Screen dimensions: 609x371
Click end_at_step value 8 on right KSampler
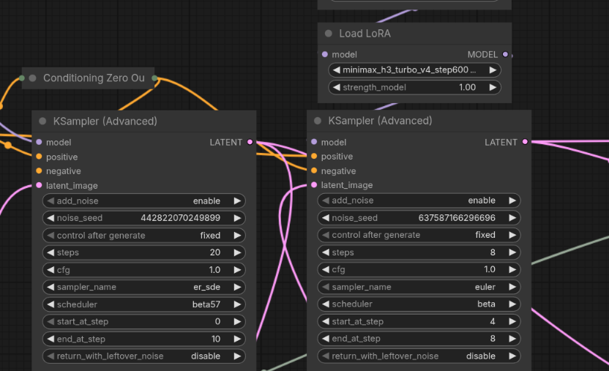tap(493, 338)
